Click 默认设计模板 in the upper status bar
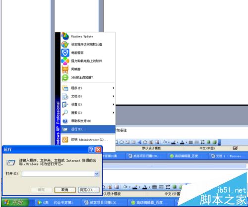This screenshot has width=248, height=207. point(151,148)
